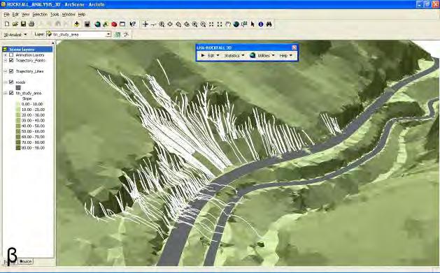Open the Tools menu
Image resolution: width=440 pixels, height=273 pixels.
[55, 14]
